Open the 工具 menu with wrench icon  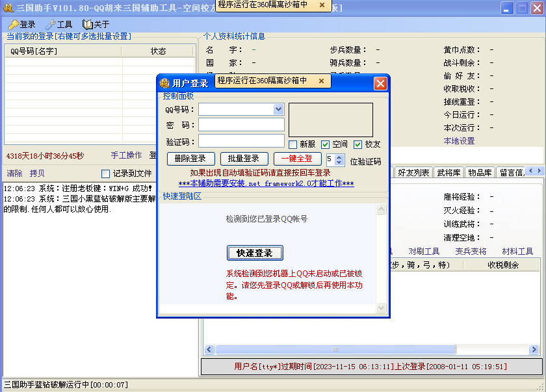[x=59, y=24]
